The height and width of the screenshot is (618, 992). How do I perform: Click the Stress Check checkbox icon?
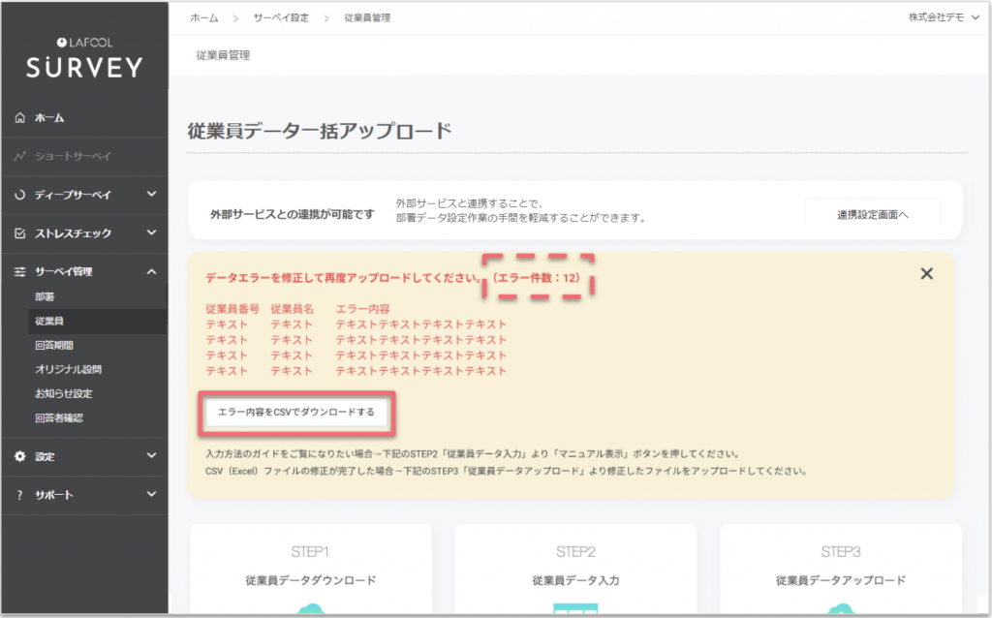click(20, 233)
